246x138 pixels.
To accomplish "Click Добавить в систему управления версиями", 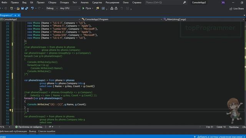I will click(220, 137).
